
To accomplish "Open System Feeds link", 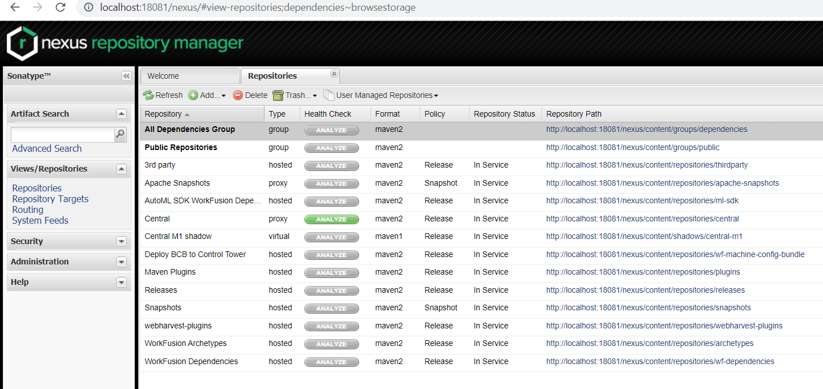I will pos(40,220).
